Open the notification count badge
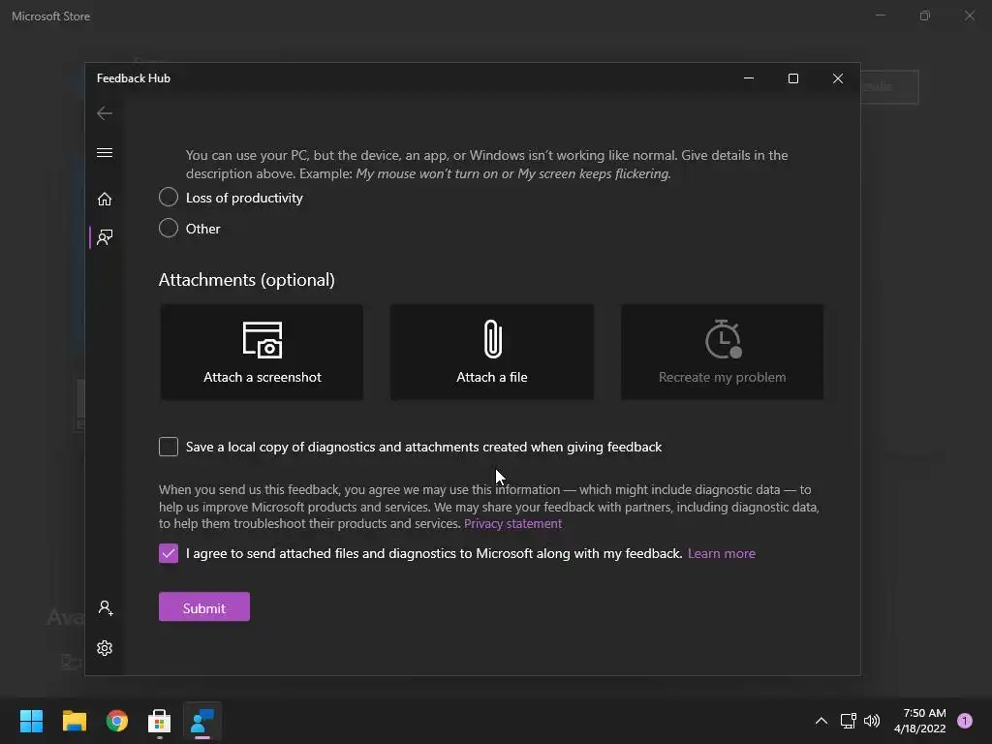The image size is (992, 744). pyautogui.click(x=965, y=721)
